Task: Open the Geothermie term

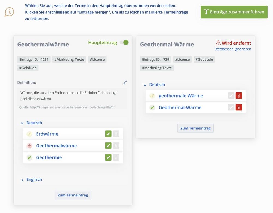Action: (49, 157)
